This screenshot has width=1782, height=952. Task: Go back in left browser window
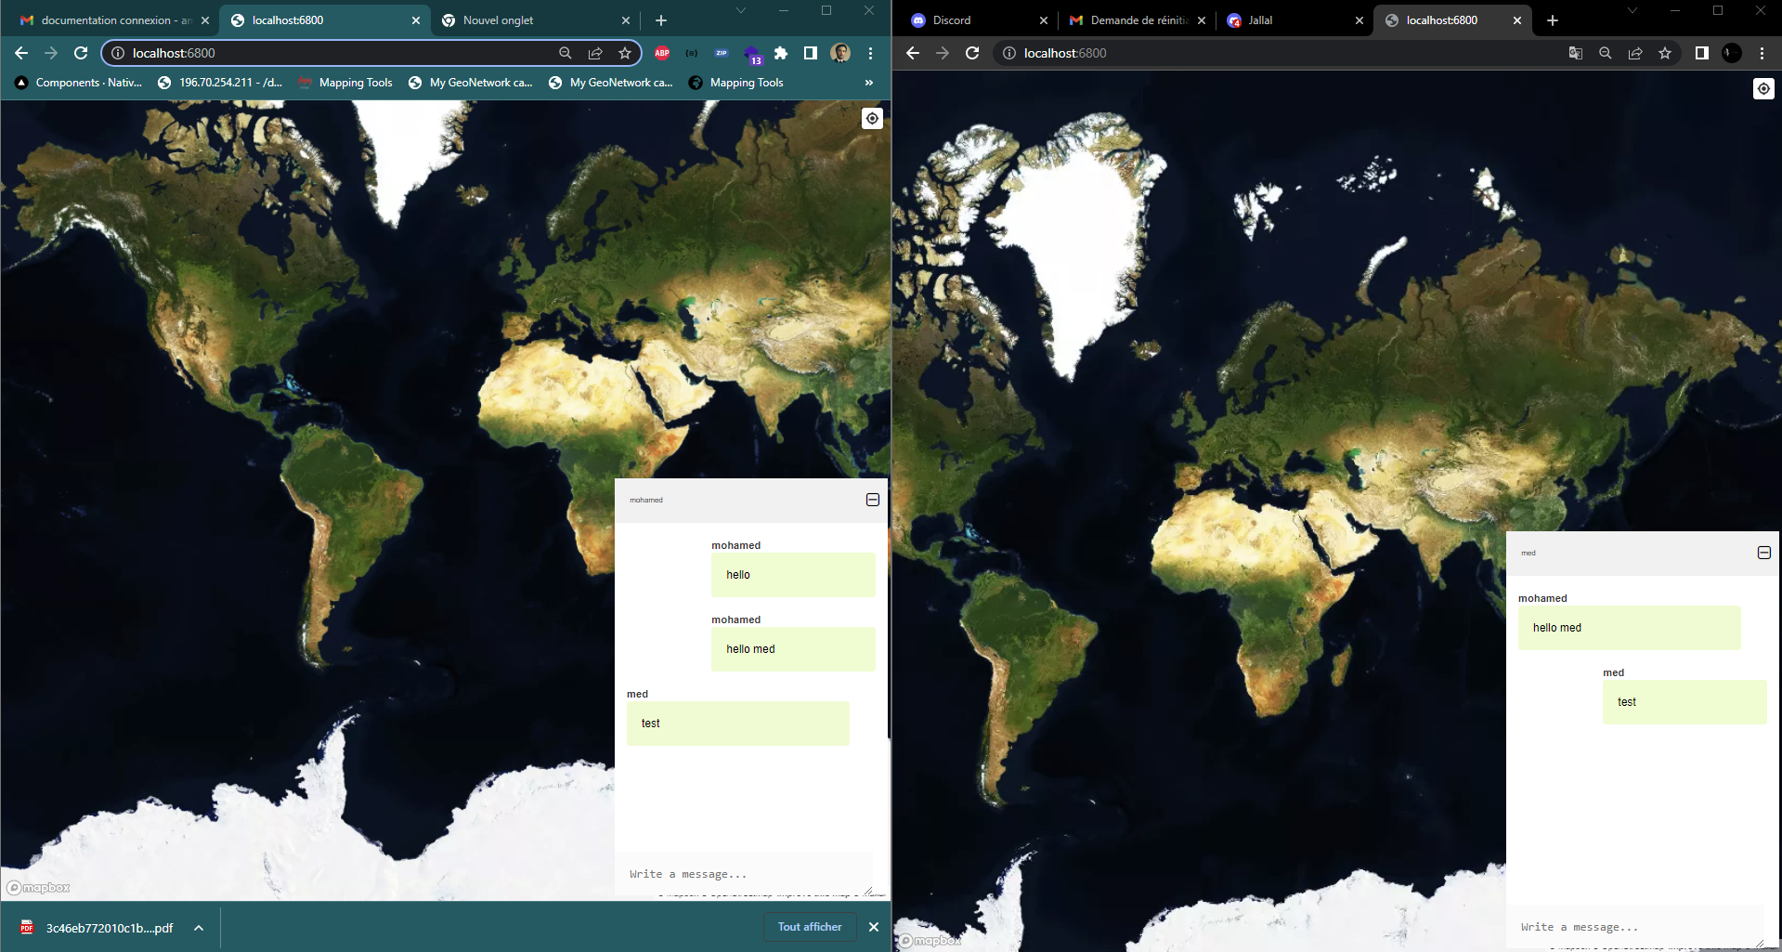point(21,53)
